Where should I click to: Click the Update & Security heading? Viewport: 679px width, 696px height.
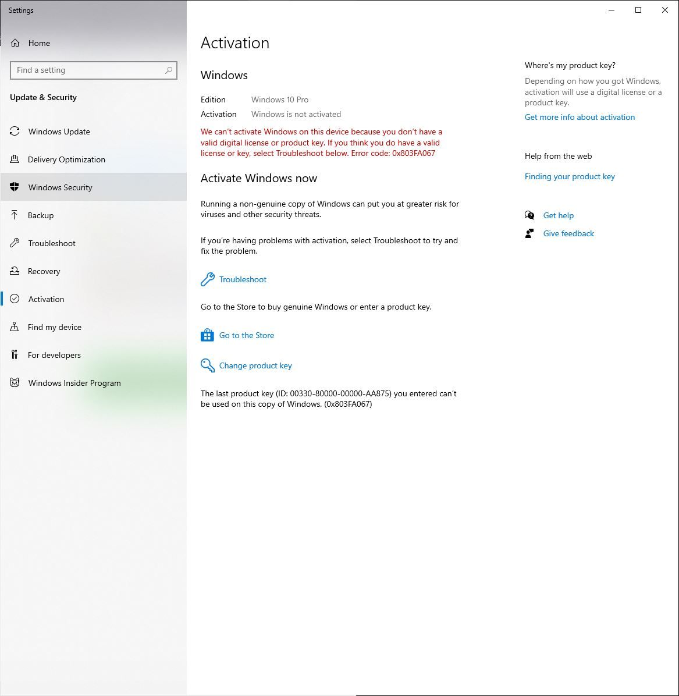(x=43, y=98)
